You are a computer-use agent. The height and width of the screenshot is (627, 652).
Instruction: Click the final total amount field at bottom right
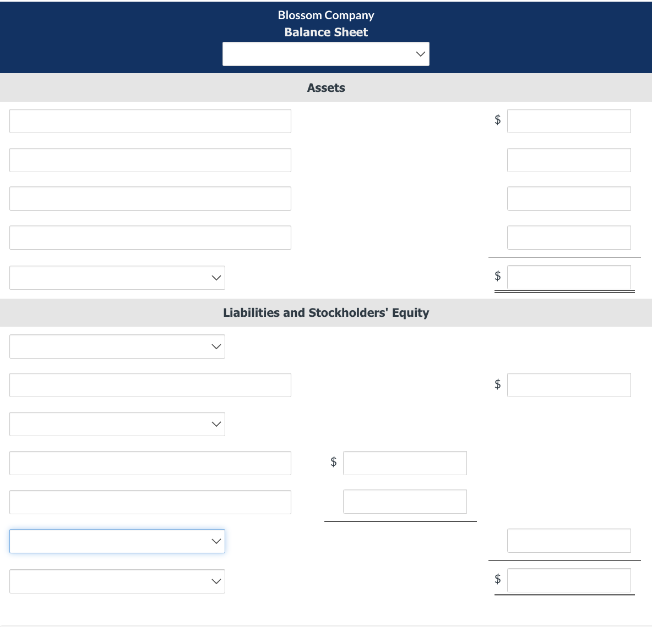click(x=569, y=579)
